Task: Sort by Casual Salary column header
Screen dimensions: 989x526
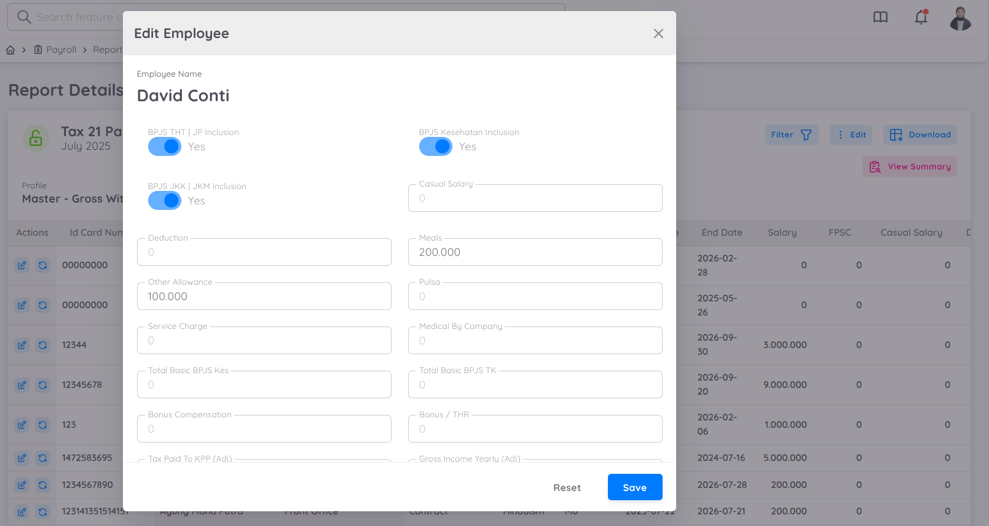Action: (911, 233)
